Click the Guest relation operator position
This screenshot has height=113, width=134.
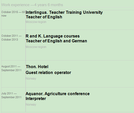tap(48, 73)
